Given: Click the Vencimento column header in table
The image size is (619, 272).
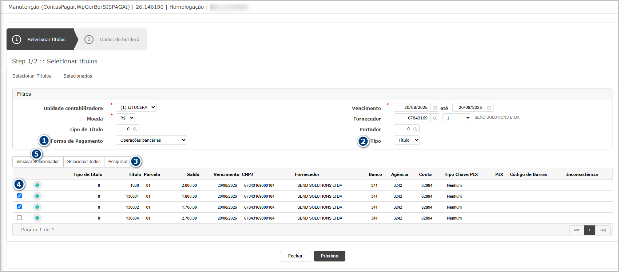Looking at the screenshot, I should pyautogui.click(x=226, y=174).
